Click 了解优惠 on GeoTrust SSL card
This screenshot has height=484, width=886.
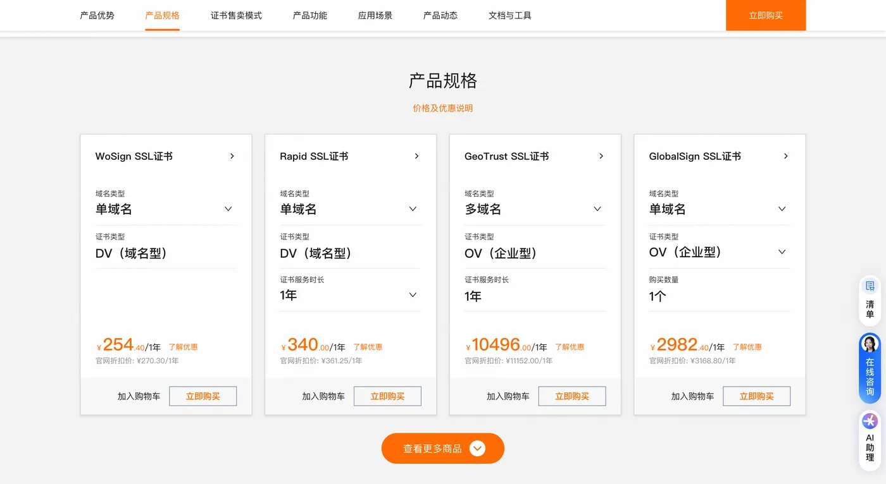point(570,347)
